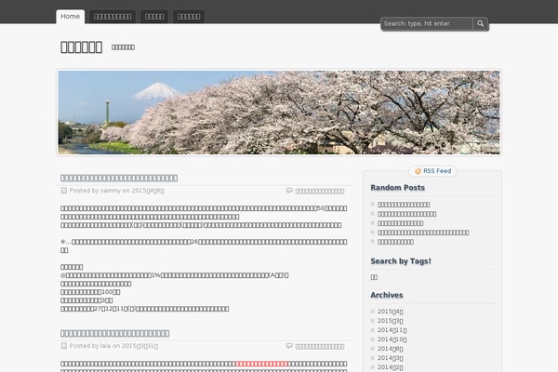Screen dimensions: 558x372
Task: Open the comments link on sammy's post
Action: (x=320, y=192)
